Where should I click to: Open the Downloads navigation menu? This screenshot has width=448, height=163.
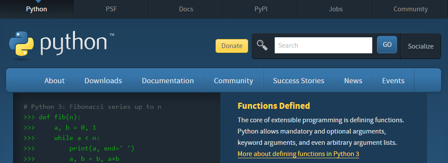click(x=103, y=81)
